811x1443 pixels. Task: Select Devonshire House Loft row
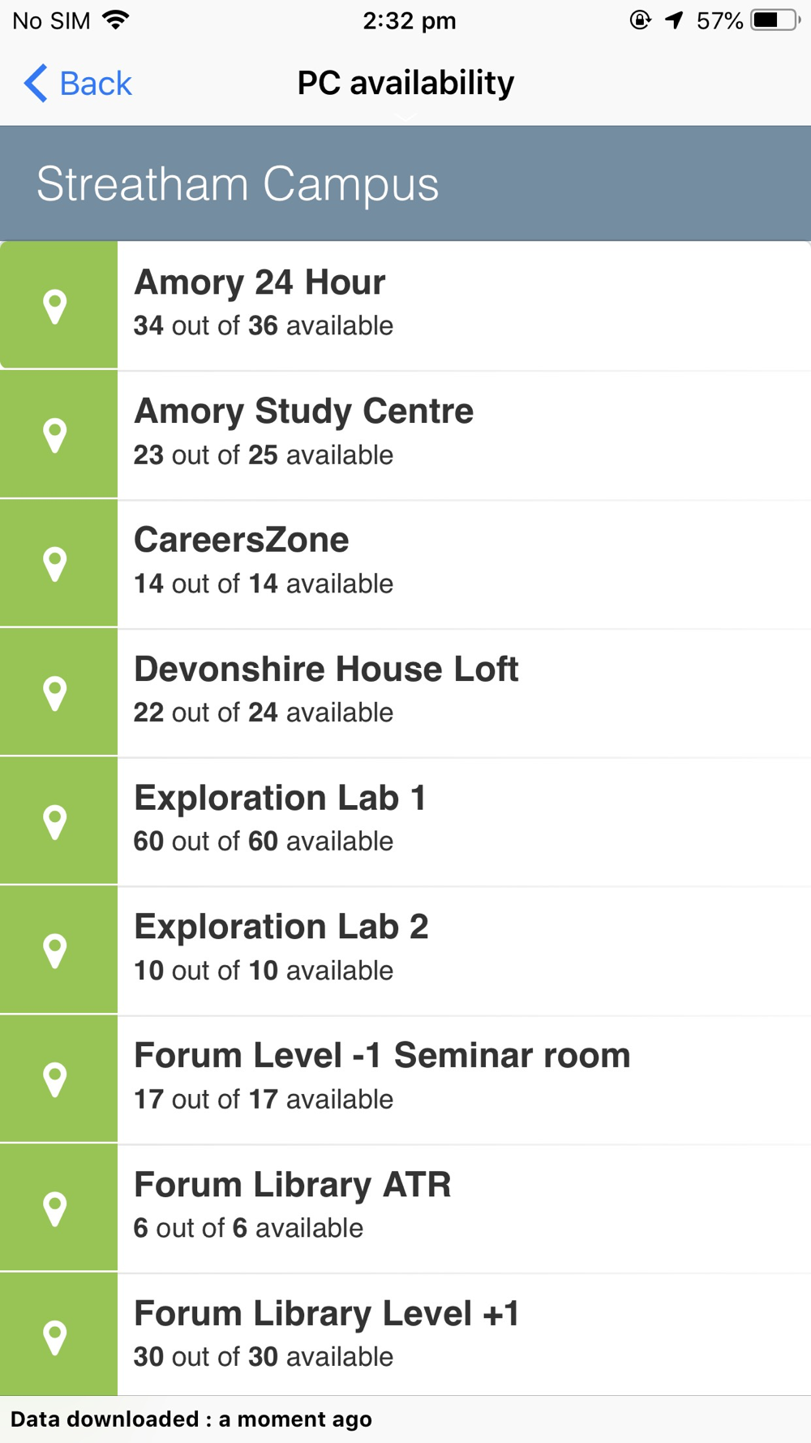point(405,692)
